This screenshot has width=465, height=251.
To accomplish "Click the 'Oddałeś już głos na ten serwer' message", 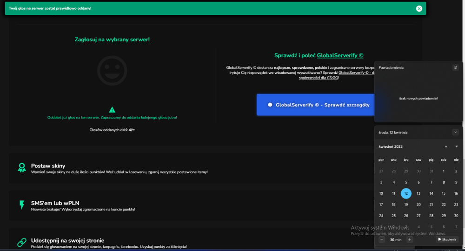I will [112, 117].
